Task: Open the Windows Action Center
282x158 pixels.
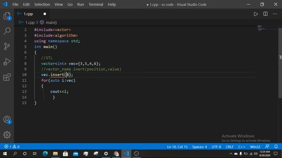Action: tap(275, 154)
